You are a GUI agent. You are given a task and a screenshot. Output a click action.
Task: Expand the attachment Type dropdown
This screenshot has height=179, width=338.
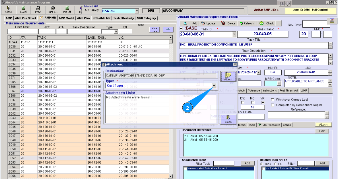[x=214, y=86]
